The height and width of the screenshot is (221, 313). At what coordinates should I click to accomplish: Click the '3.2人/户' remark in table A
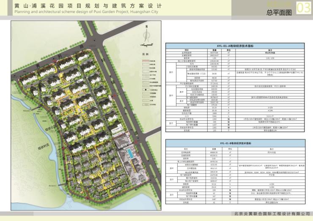(x=270, y=116)
